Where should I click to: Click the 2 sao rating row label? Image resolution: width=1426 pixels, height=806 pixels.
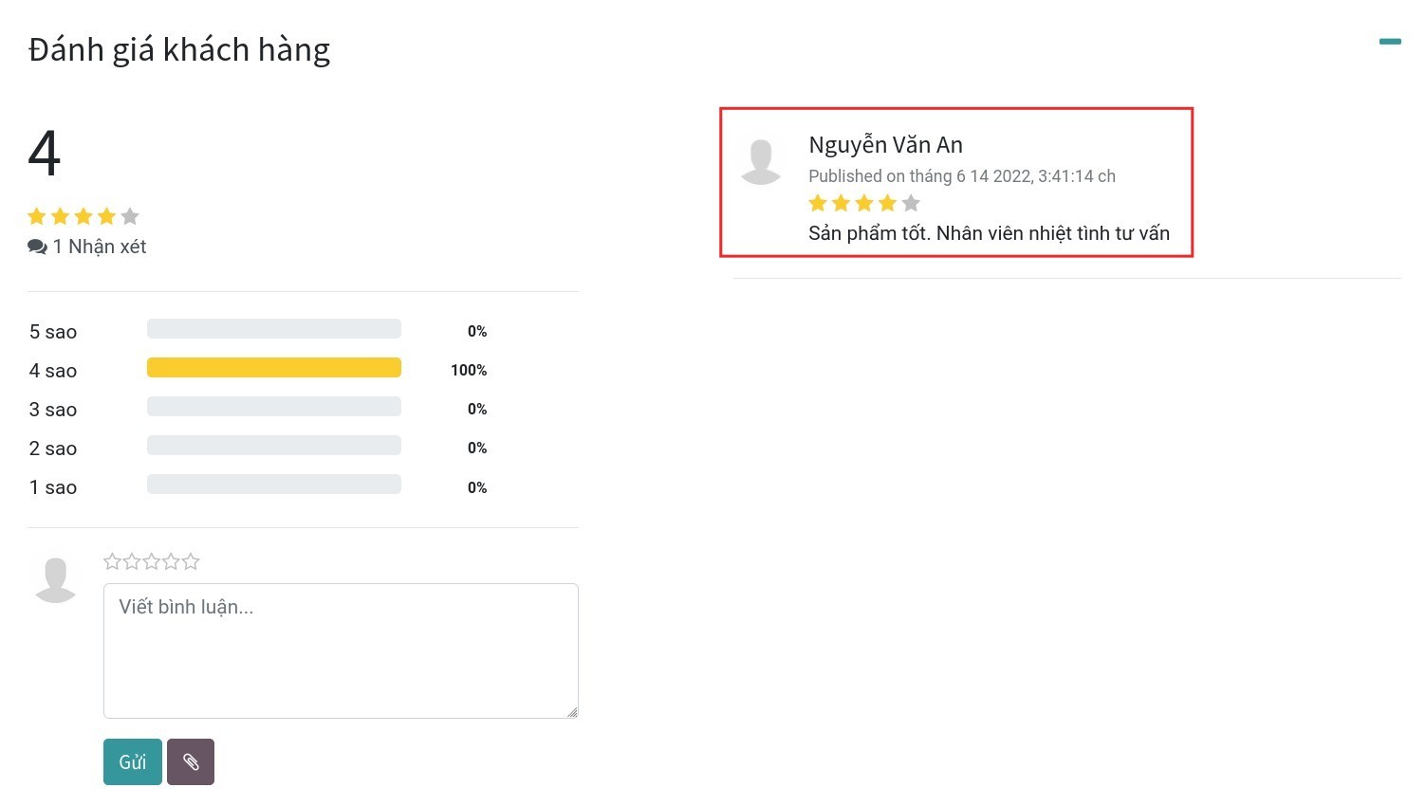click(53, 449)
